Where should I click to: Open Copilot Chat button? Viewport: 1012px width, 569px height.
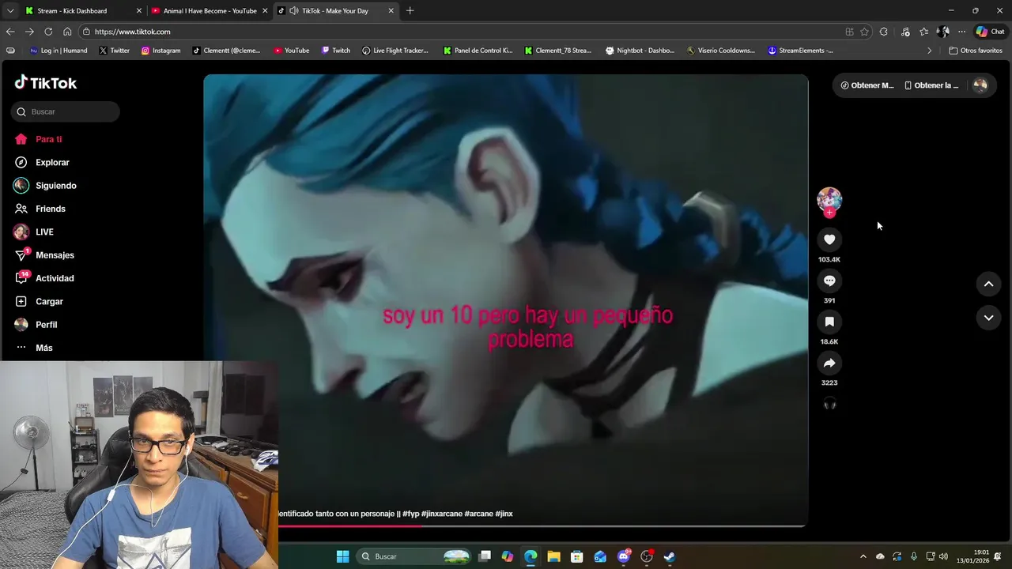coord(990,32)
